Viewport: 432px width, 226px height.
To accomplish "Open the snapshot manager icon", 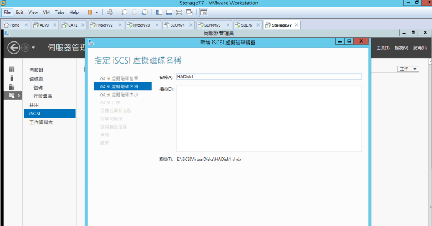I will point(145,12).
